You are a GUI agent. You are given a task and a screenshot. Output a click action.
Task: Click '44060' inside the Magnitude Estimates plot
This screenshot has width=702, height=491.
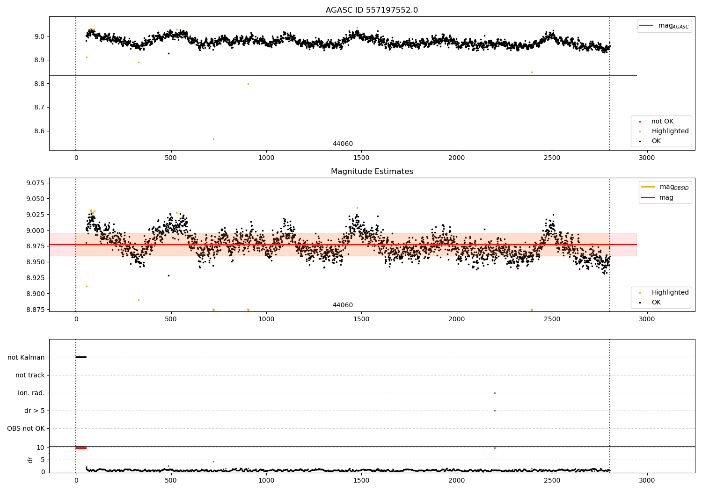point(343,305)
